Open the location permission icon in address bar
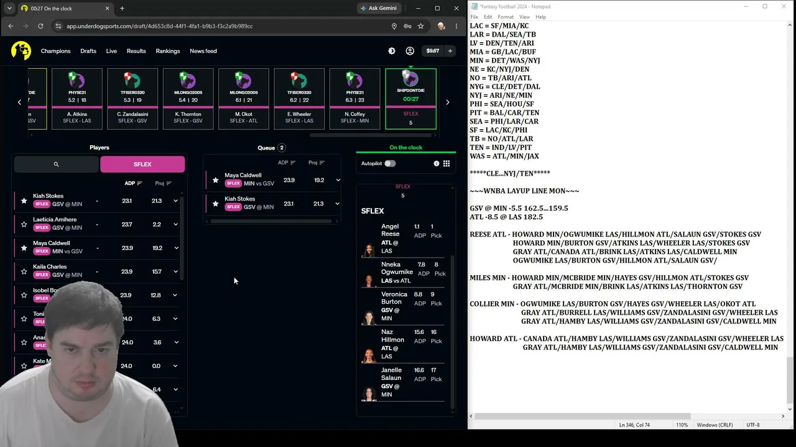Screen dimensions: 796x447 click(x=394, y=26)
